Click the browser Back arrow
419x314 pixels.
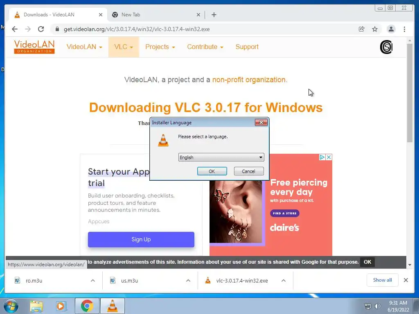(x=15, y=29)
